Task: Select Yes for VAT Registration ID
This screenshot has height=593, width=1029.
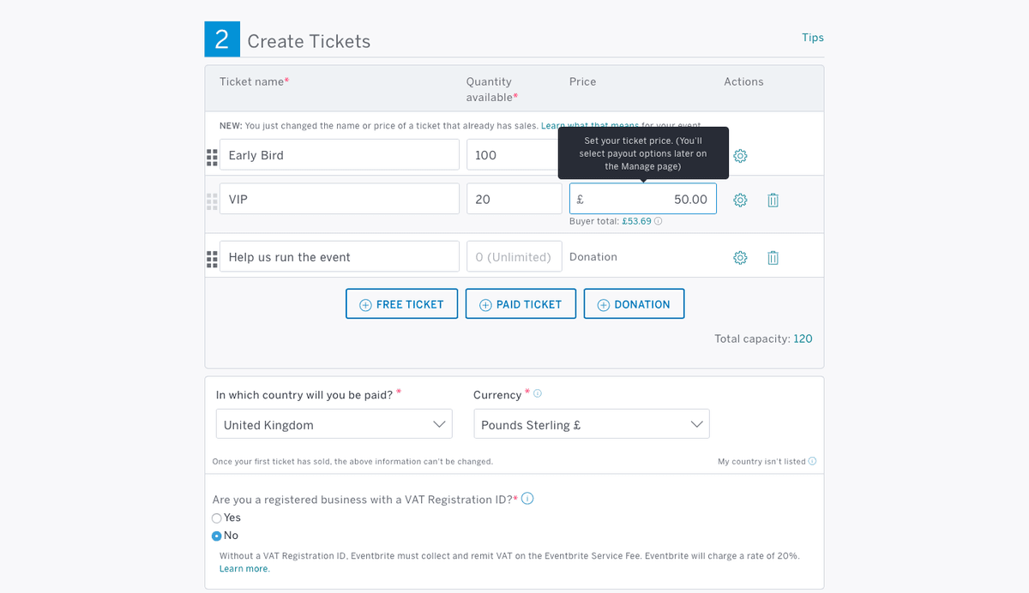Action: [x=217, y=518]
